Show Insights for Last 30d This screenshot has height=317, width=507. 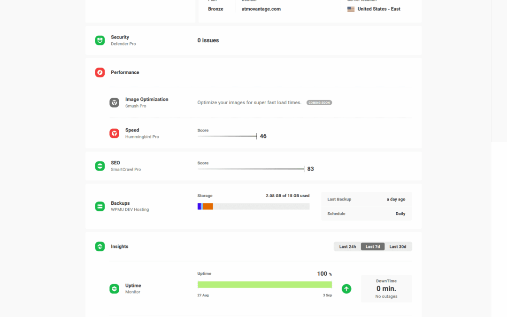click(398, 247)
